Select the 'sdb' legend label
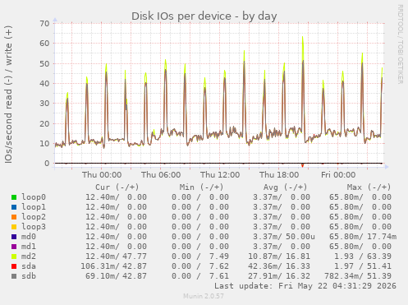Image resolution: width=408 pixels, height=305 pixels. point(29,276)
